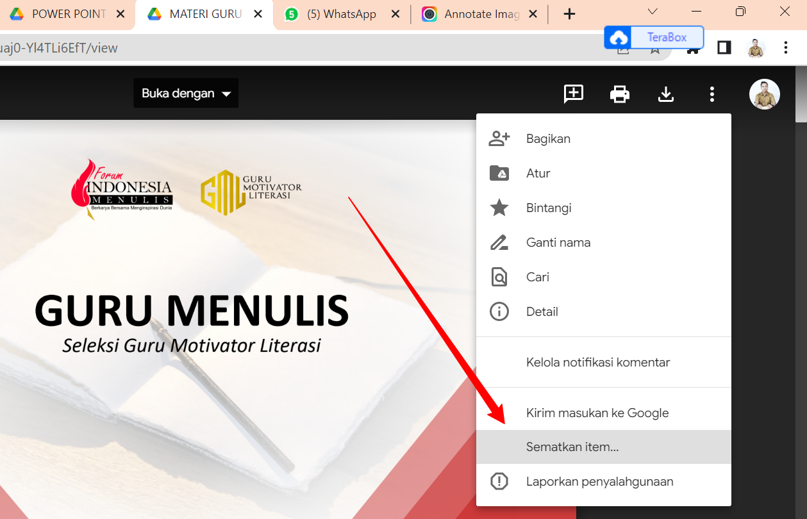Click the GURU MENULIS heading

(192, 310)
